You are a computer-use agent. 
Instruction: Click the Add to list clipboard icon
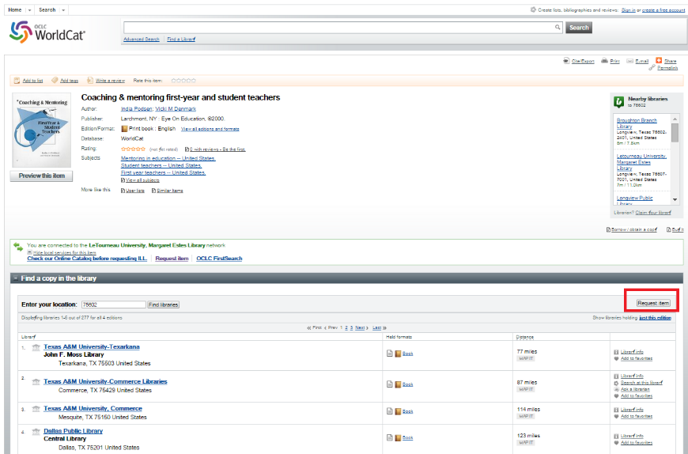[x=17, y=80]
